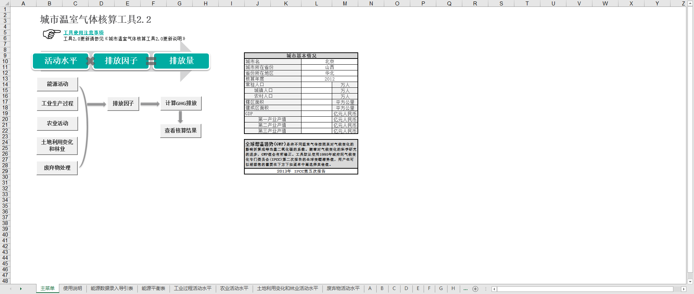Click the horizontal scrollbar left arrow
The height and width of the screenshot is (294, 694).
point(494,289)
